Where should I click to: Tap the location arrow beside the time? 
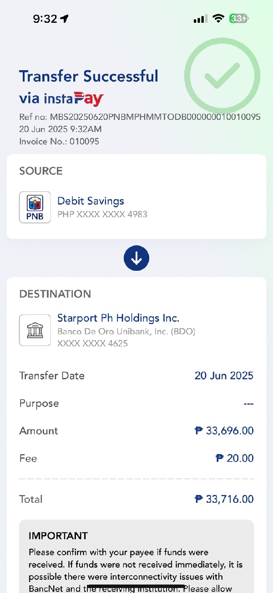64,19
